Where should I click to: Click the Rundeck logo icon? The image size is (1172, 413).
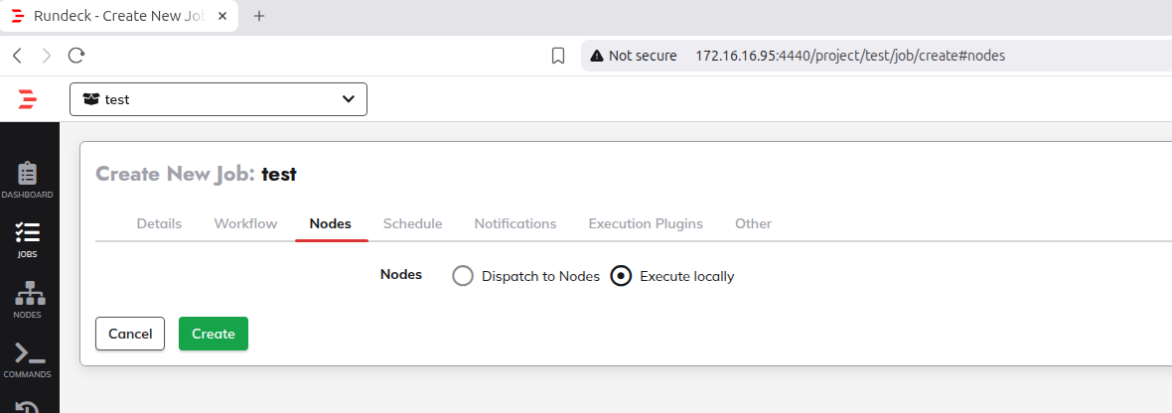point(27,99)
